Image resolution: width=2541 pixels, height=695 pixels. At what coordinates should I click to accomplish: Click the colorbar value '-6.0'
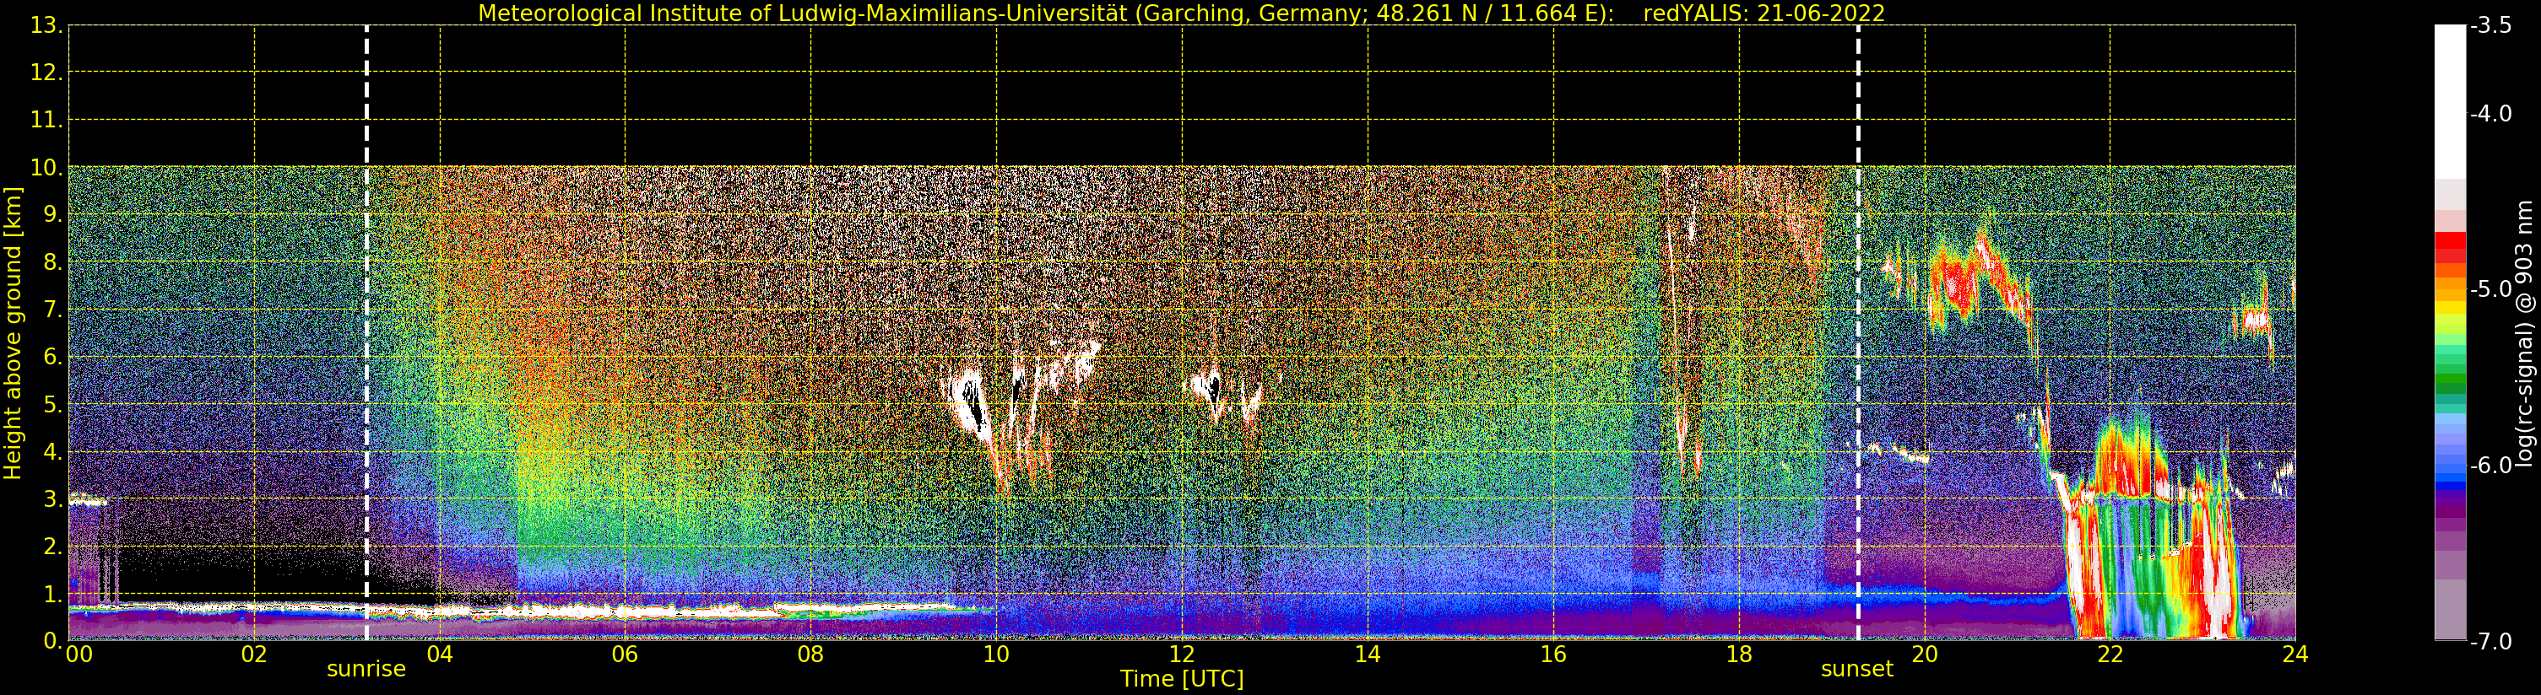[2490, 465]
